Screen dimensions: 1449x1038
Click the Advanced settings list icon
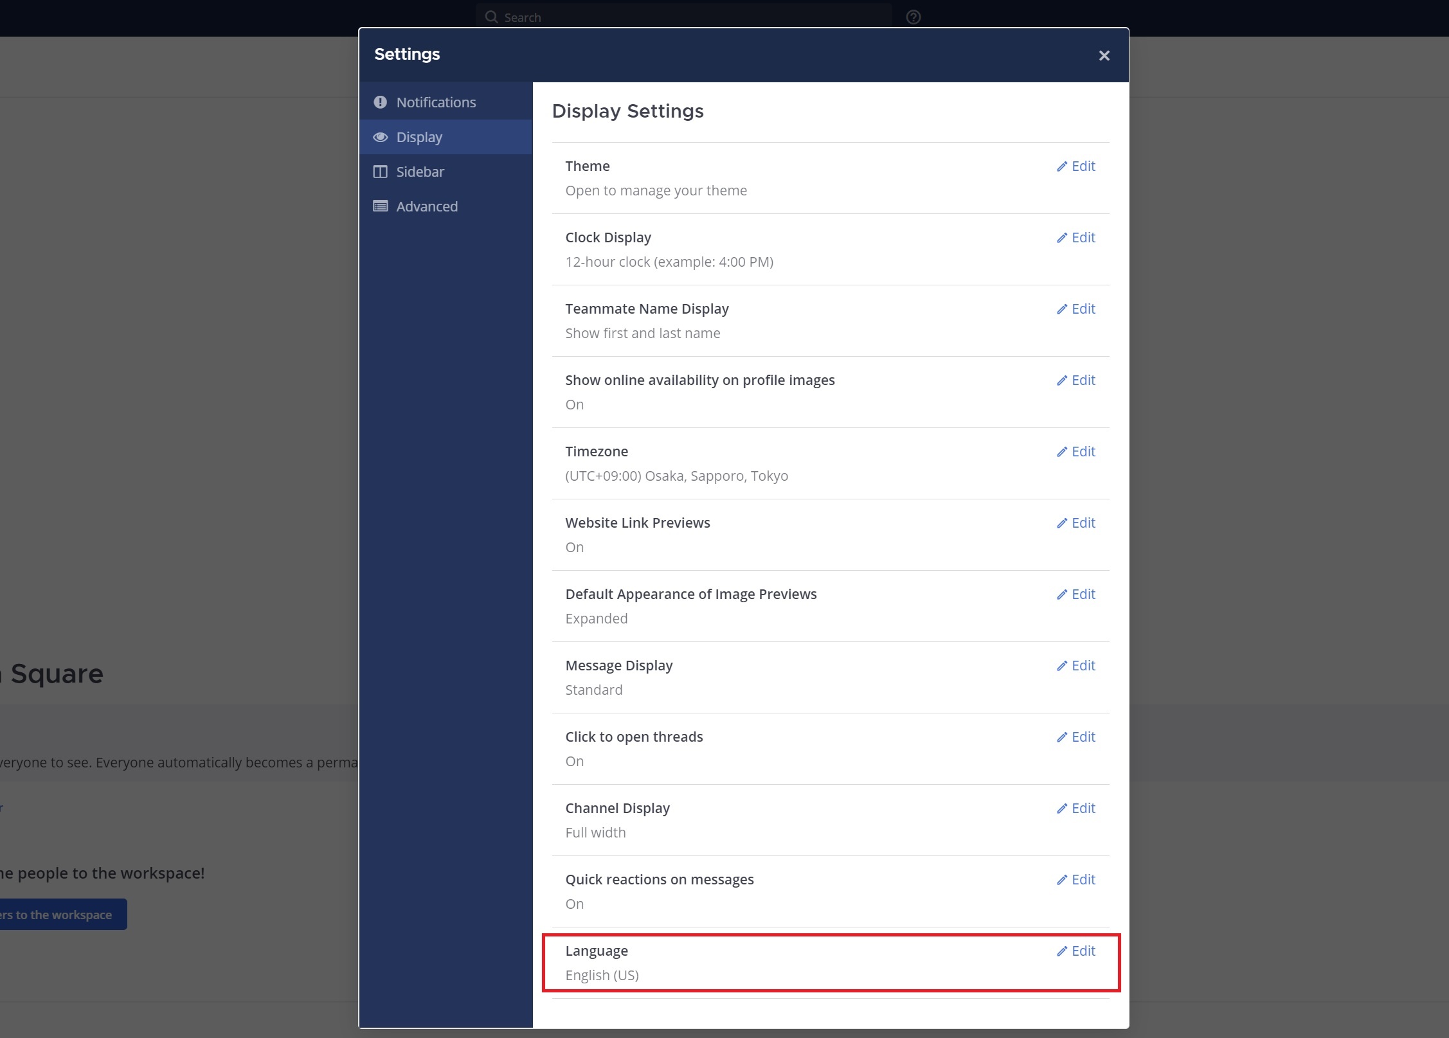click(x=380, y=206)
